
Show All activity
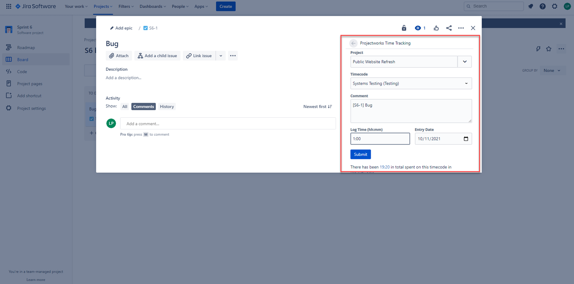125,107
